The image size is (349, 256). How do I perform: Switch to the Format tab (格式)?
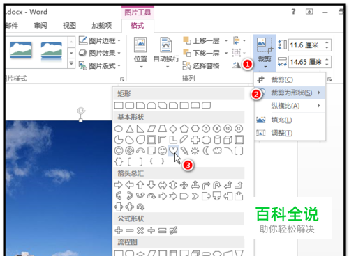pos(138,25)
